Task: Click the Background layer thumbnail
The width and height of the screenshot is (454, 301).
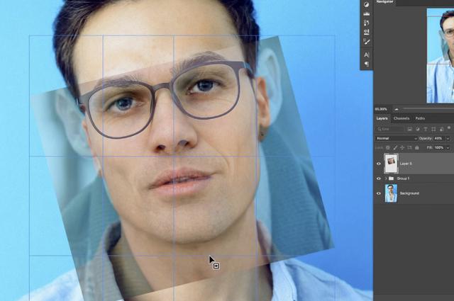Action: click(391, 193)
